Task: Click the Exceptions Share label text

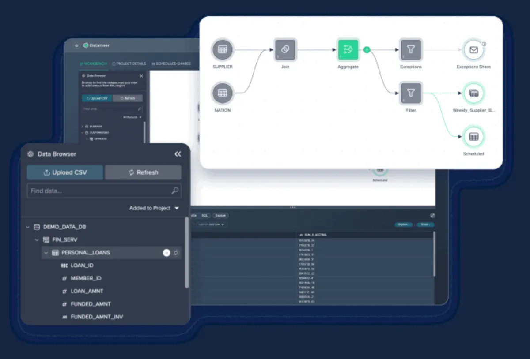Action: pyautogui.click(x=473, y=67)
